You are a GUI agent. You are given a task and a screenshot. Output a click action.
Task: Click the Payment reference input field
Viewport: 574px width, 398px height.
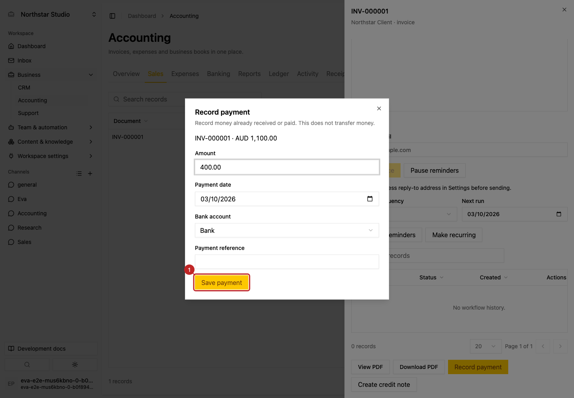click(x=287, y=262)
